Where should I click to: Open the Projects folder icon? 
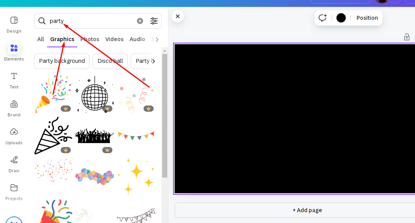pyautogui.click(x=14, y=188)
